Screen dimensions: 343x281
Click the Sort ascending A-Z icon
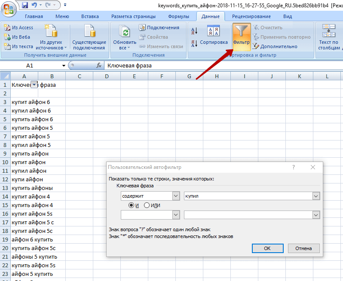(x=194, y=31)
